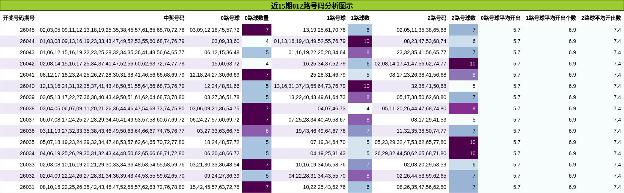Select period number 26039

[x=27, y=97]
